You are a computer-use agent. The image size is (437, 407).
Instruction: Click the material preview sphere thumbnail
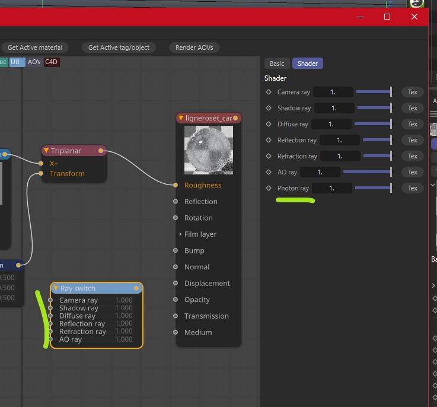pos(209,150)
